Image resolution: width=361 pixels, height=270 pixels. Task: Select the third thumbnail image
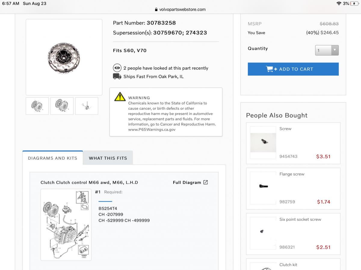87,106
